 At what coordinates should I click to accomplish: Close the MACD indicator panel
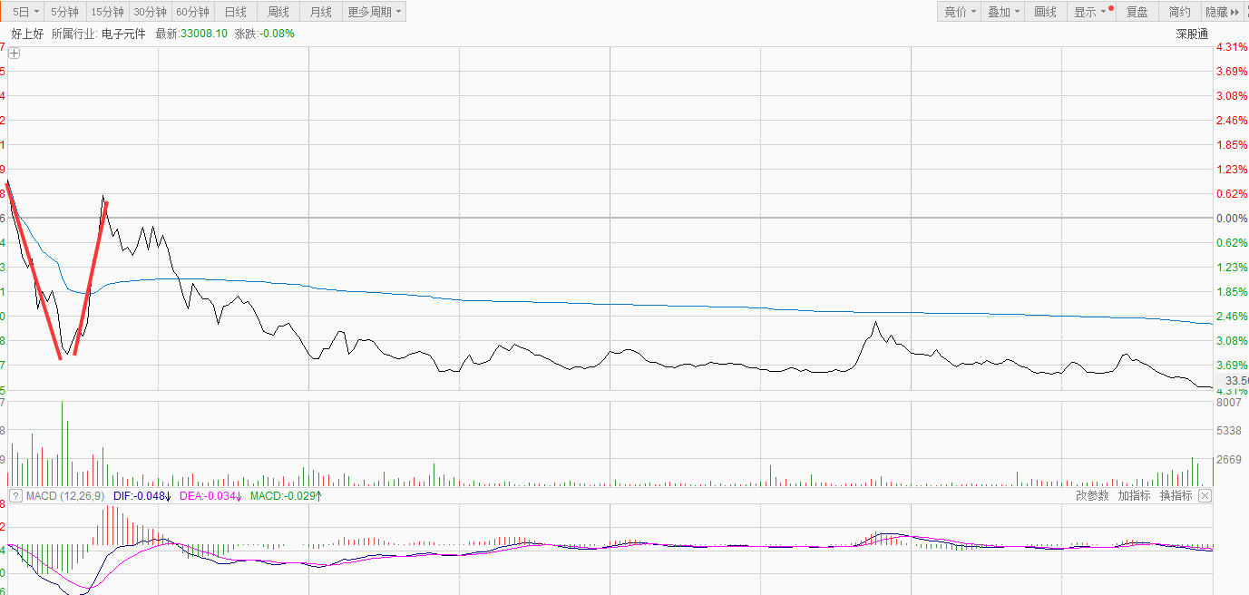[x=1205, y=496]
